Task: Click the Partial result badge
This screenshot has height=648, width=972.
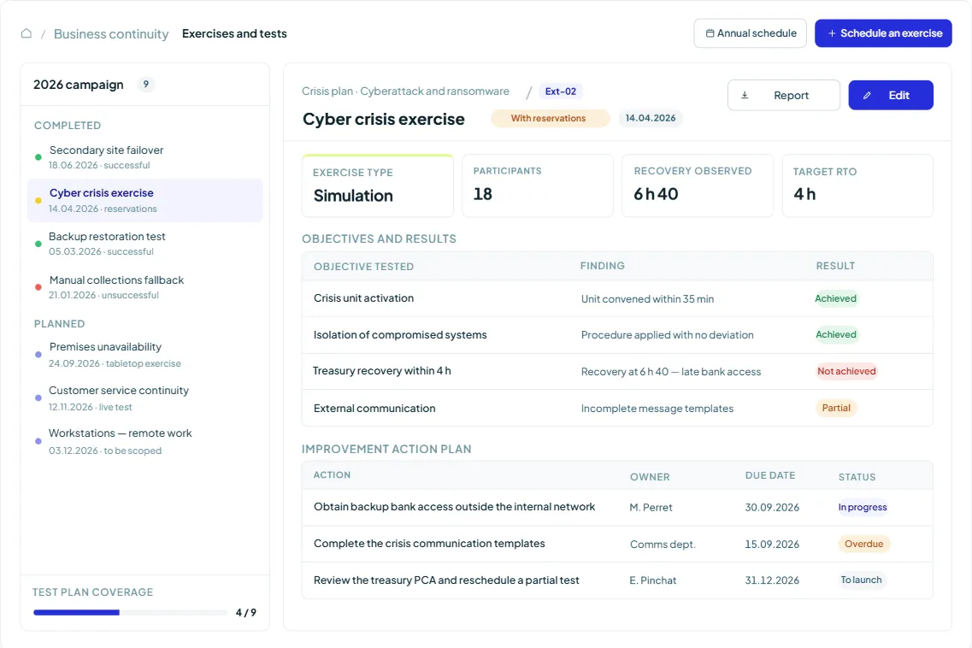Action: (836, 408)
